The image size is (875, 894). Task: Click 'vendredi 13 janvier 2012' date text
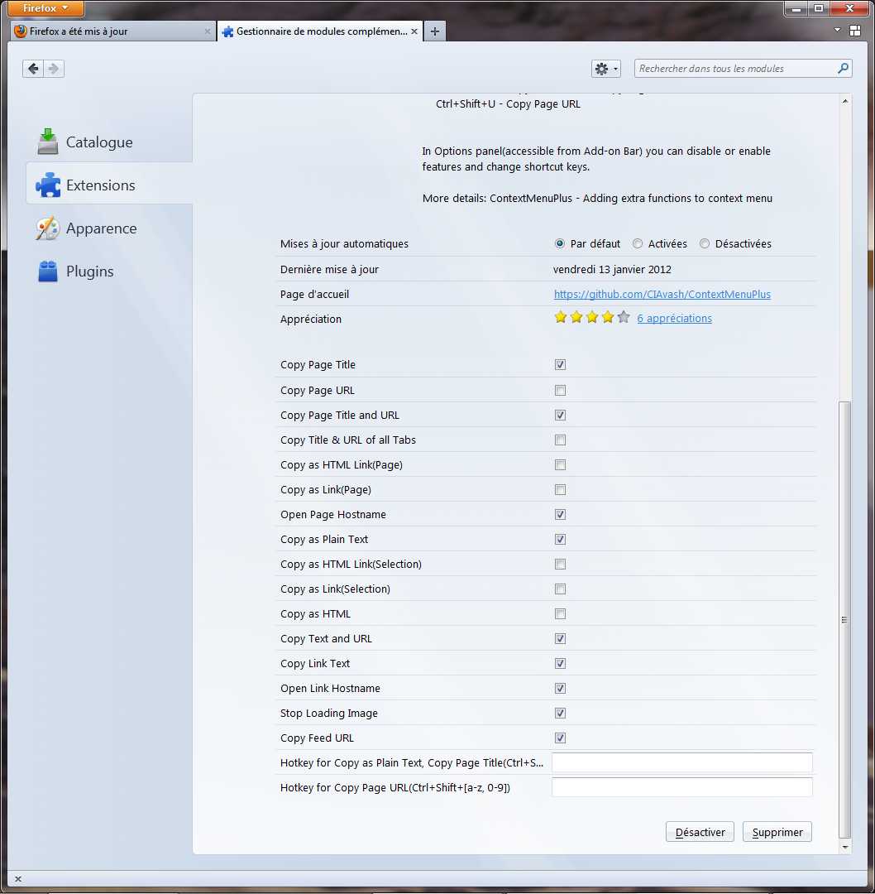click(x=612, y=269)
